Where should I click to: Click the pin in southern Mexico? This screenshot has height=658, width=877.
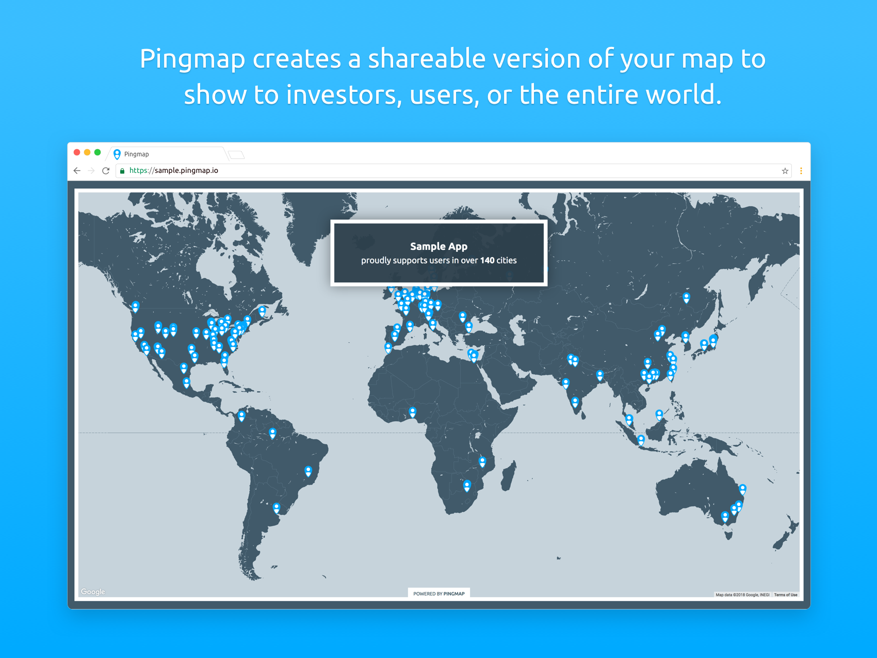[x=186, y=382]
